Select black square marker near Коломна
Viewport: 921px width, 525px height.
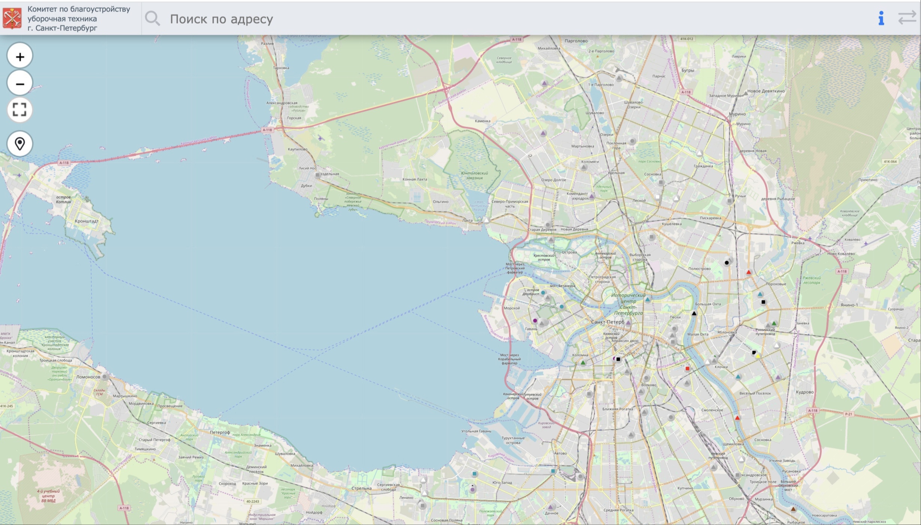[618, 359]
